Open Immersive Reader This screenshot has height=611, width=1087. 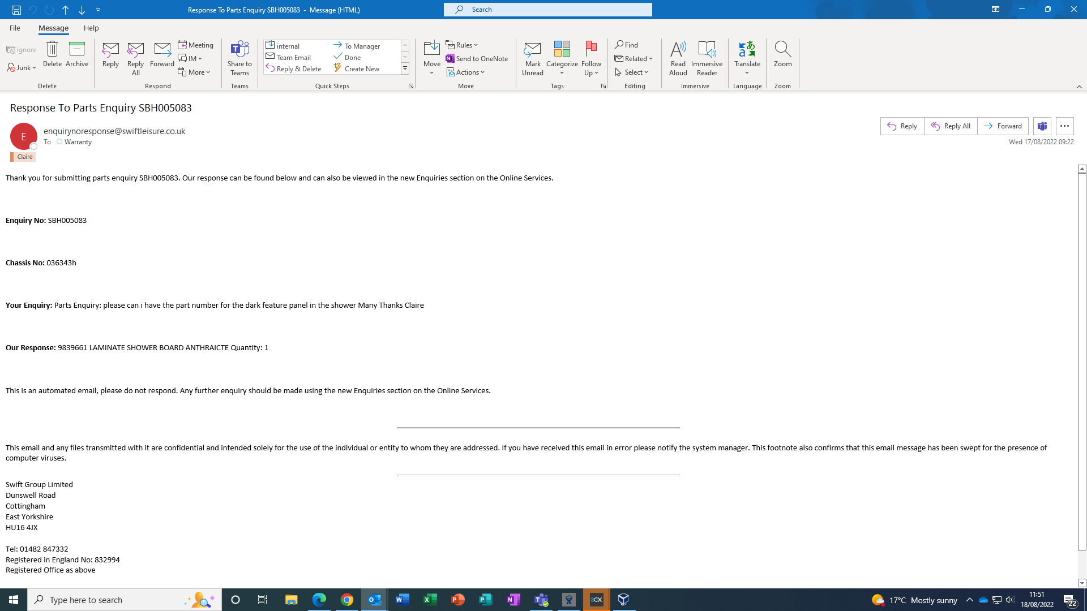(707, 58)
